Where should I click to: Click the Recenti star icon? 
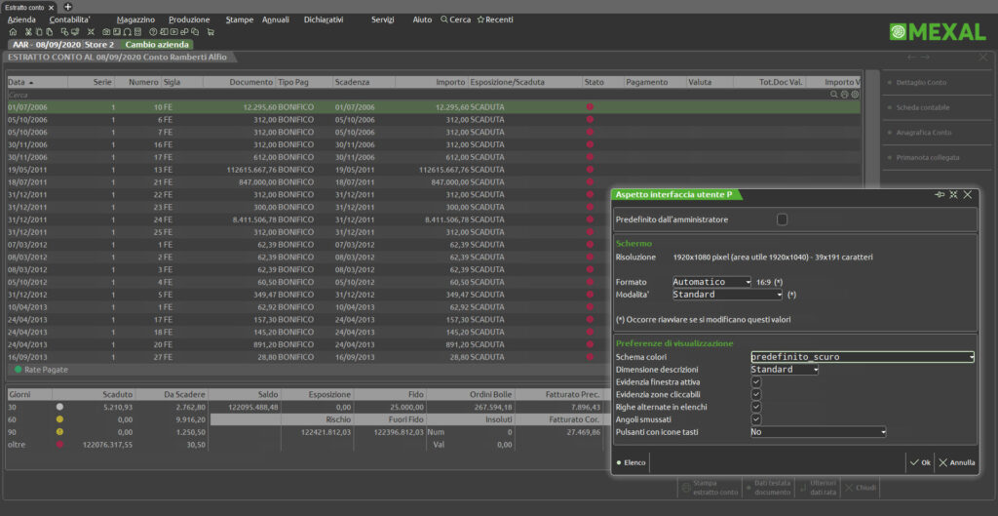click(x=480, y=20)
